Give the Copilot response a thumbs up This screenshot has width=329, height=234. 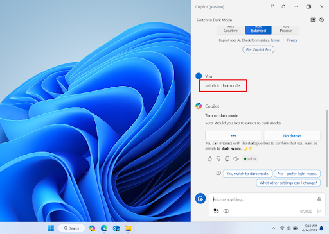tap(209, 158)
